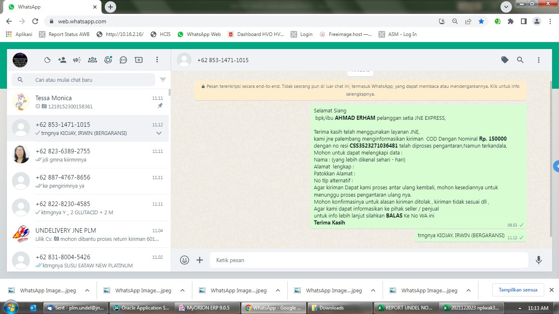This screenshot has width=559, height=314.
Task: Reload the WhatsApp Web page
Action: pyautogui.click(x=35, y=21)
